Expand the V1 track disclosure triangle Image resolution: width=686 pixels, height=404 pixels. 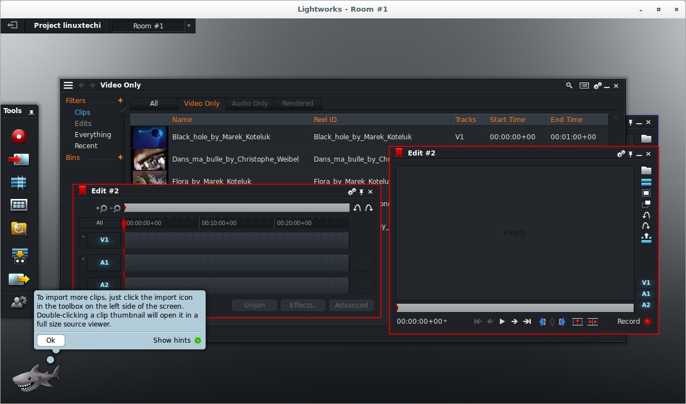83,236
